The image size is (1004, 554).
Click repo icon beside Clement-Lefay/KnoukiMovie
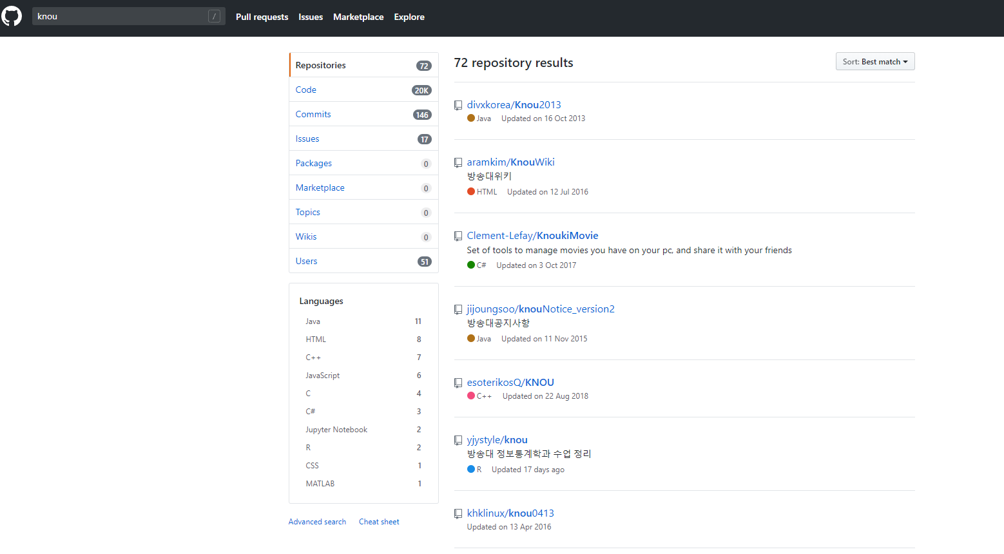tap(458, 236)
